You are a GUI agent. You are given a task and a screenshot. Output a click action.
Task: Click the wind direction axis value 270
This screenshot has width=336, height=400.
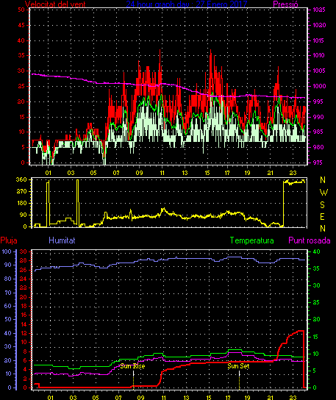[21, 191]
